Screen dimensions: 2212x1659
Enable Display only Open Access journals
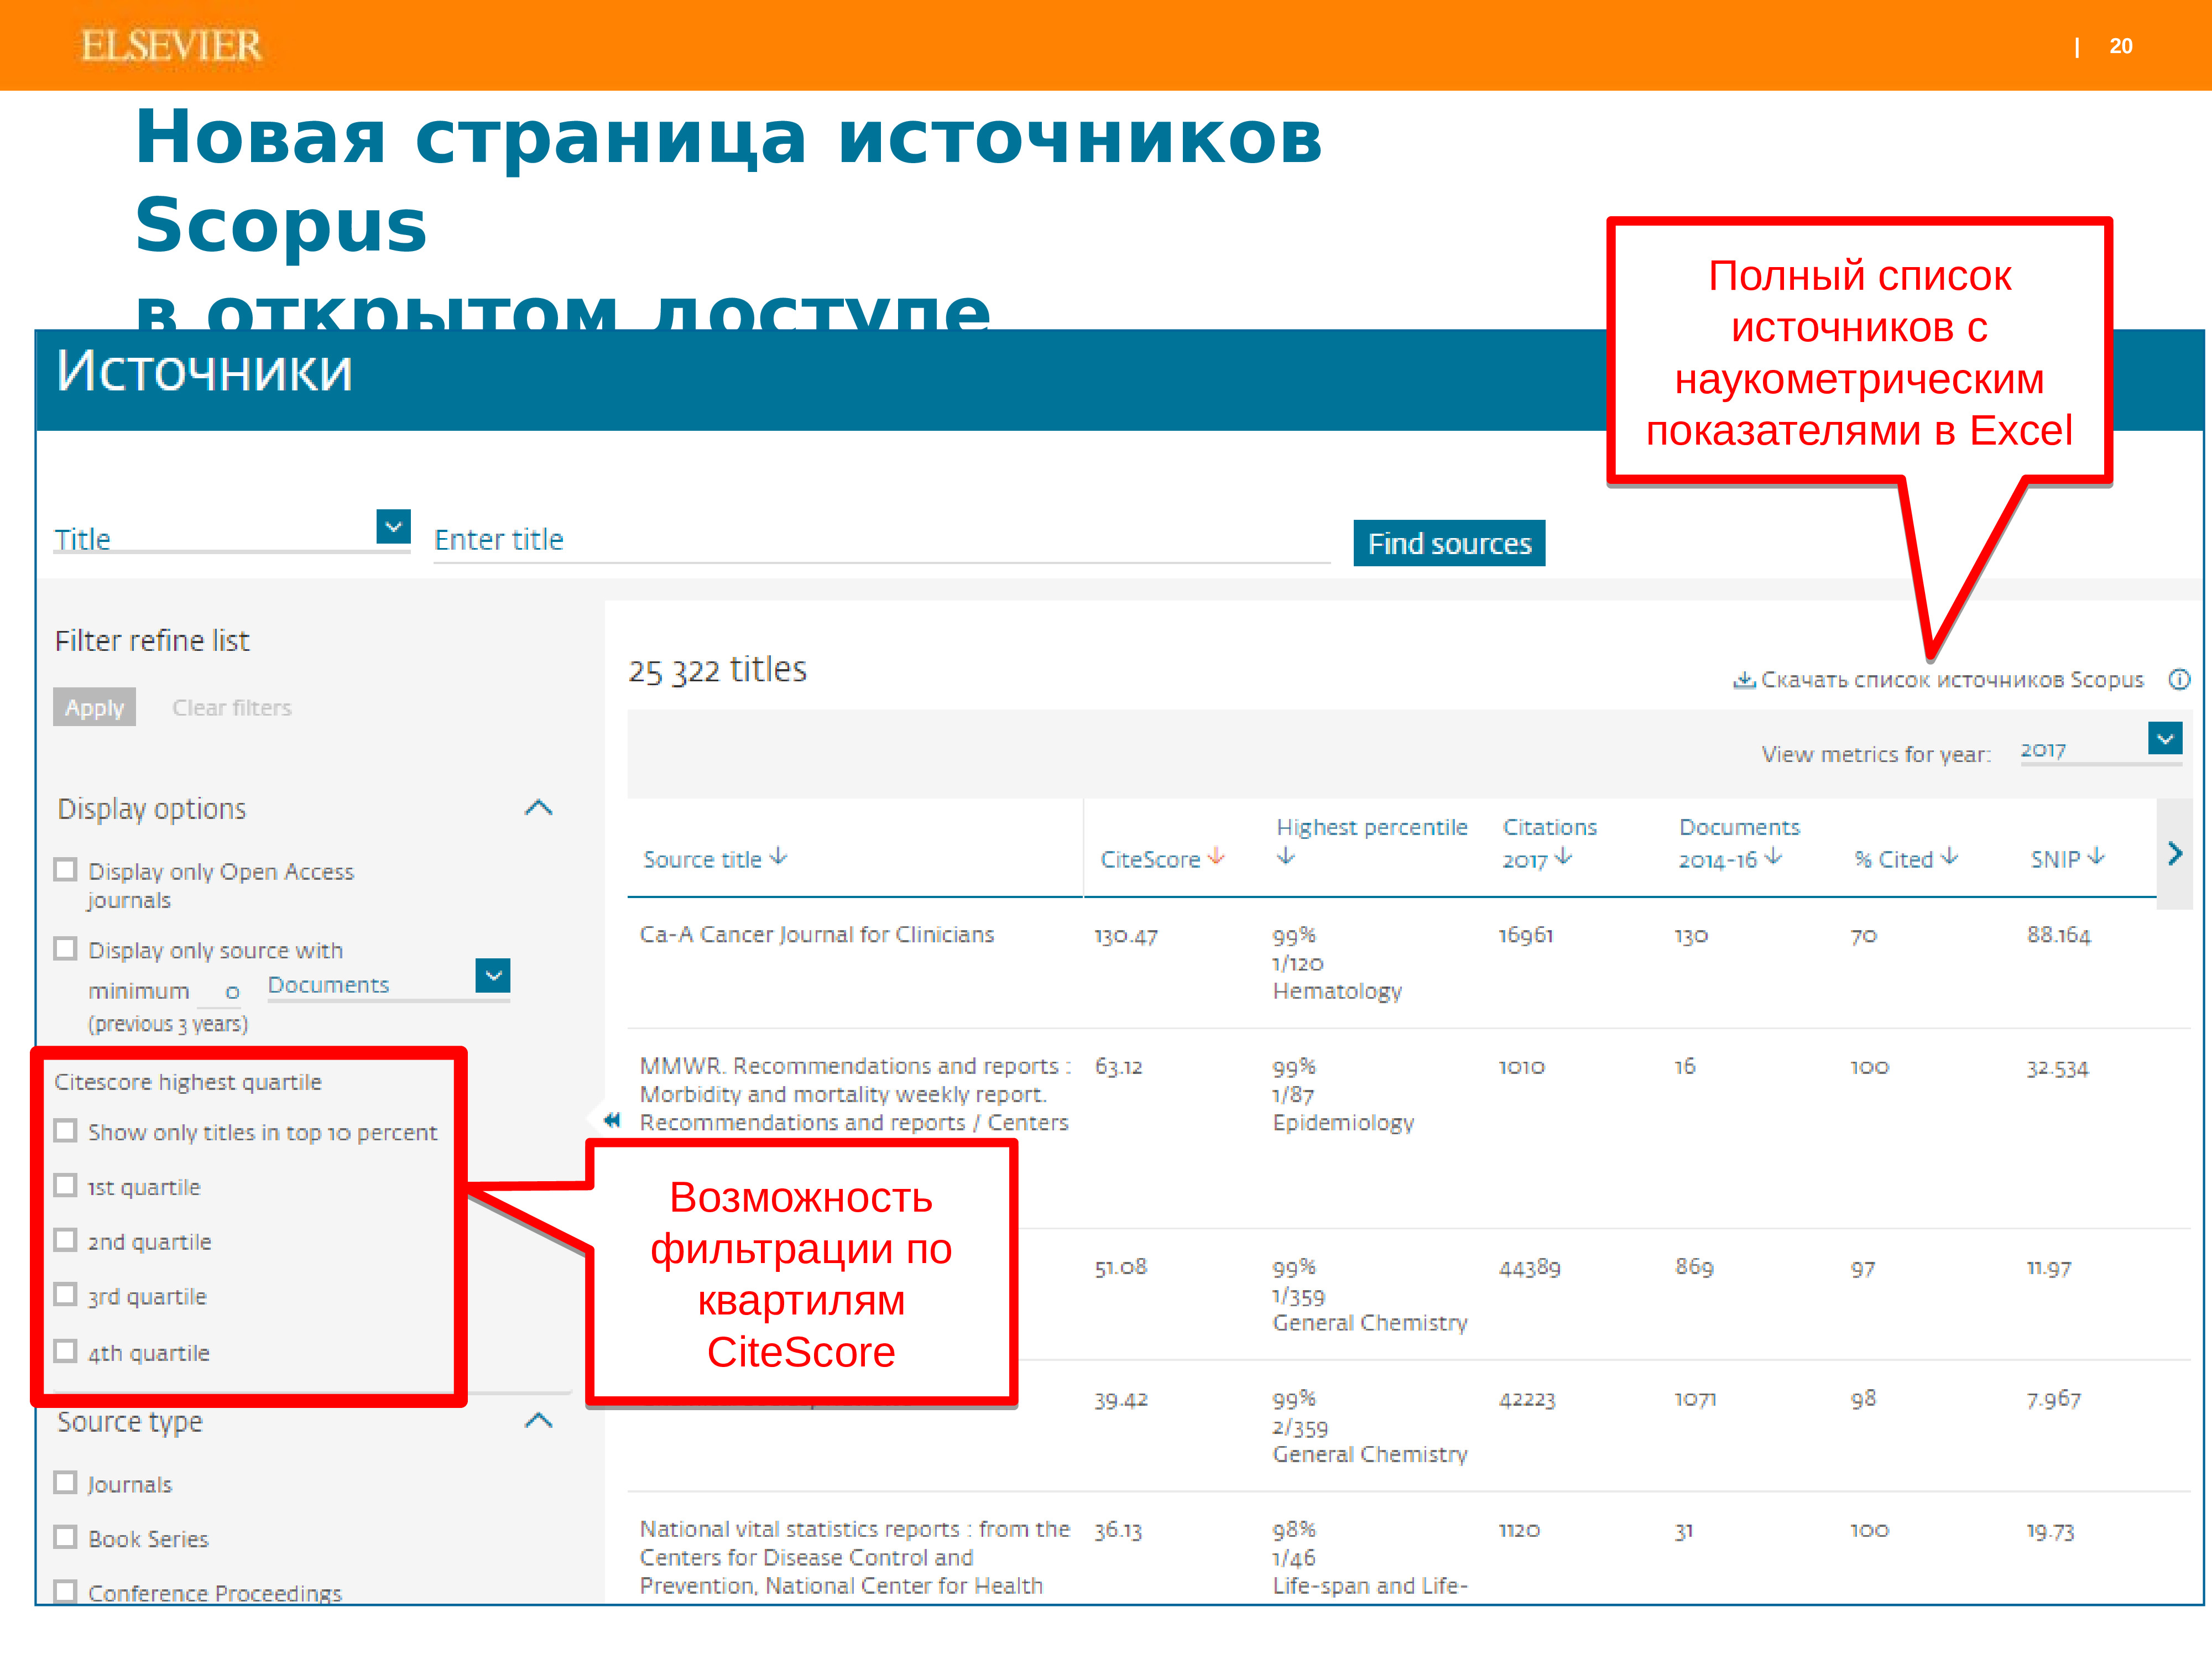[66, 870]
